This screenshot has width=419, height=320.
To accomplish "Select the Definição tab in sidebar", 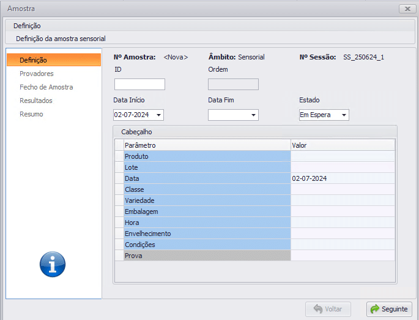I will pos(53,60).
